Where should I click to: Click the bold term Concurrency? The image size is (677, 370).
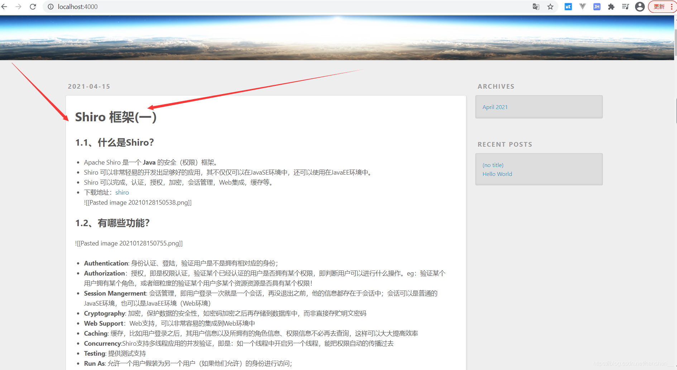[x=103, y=344]
